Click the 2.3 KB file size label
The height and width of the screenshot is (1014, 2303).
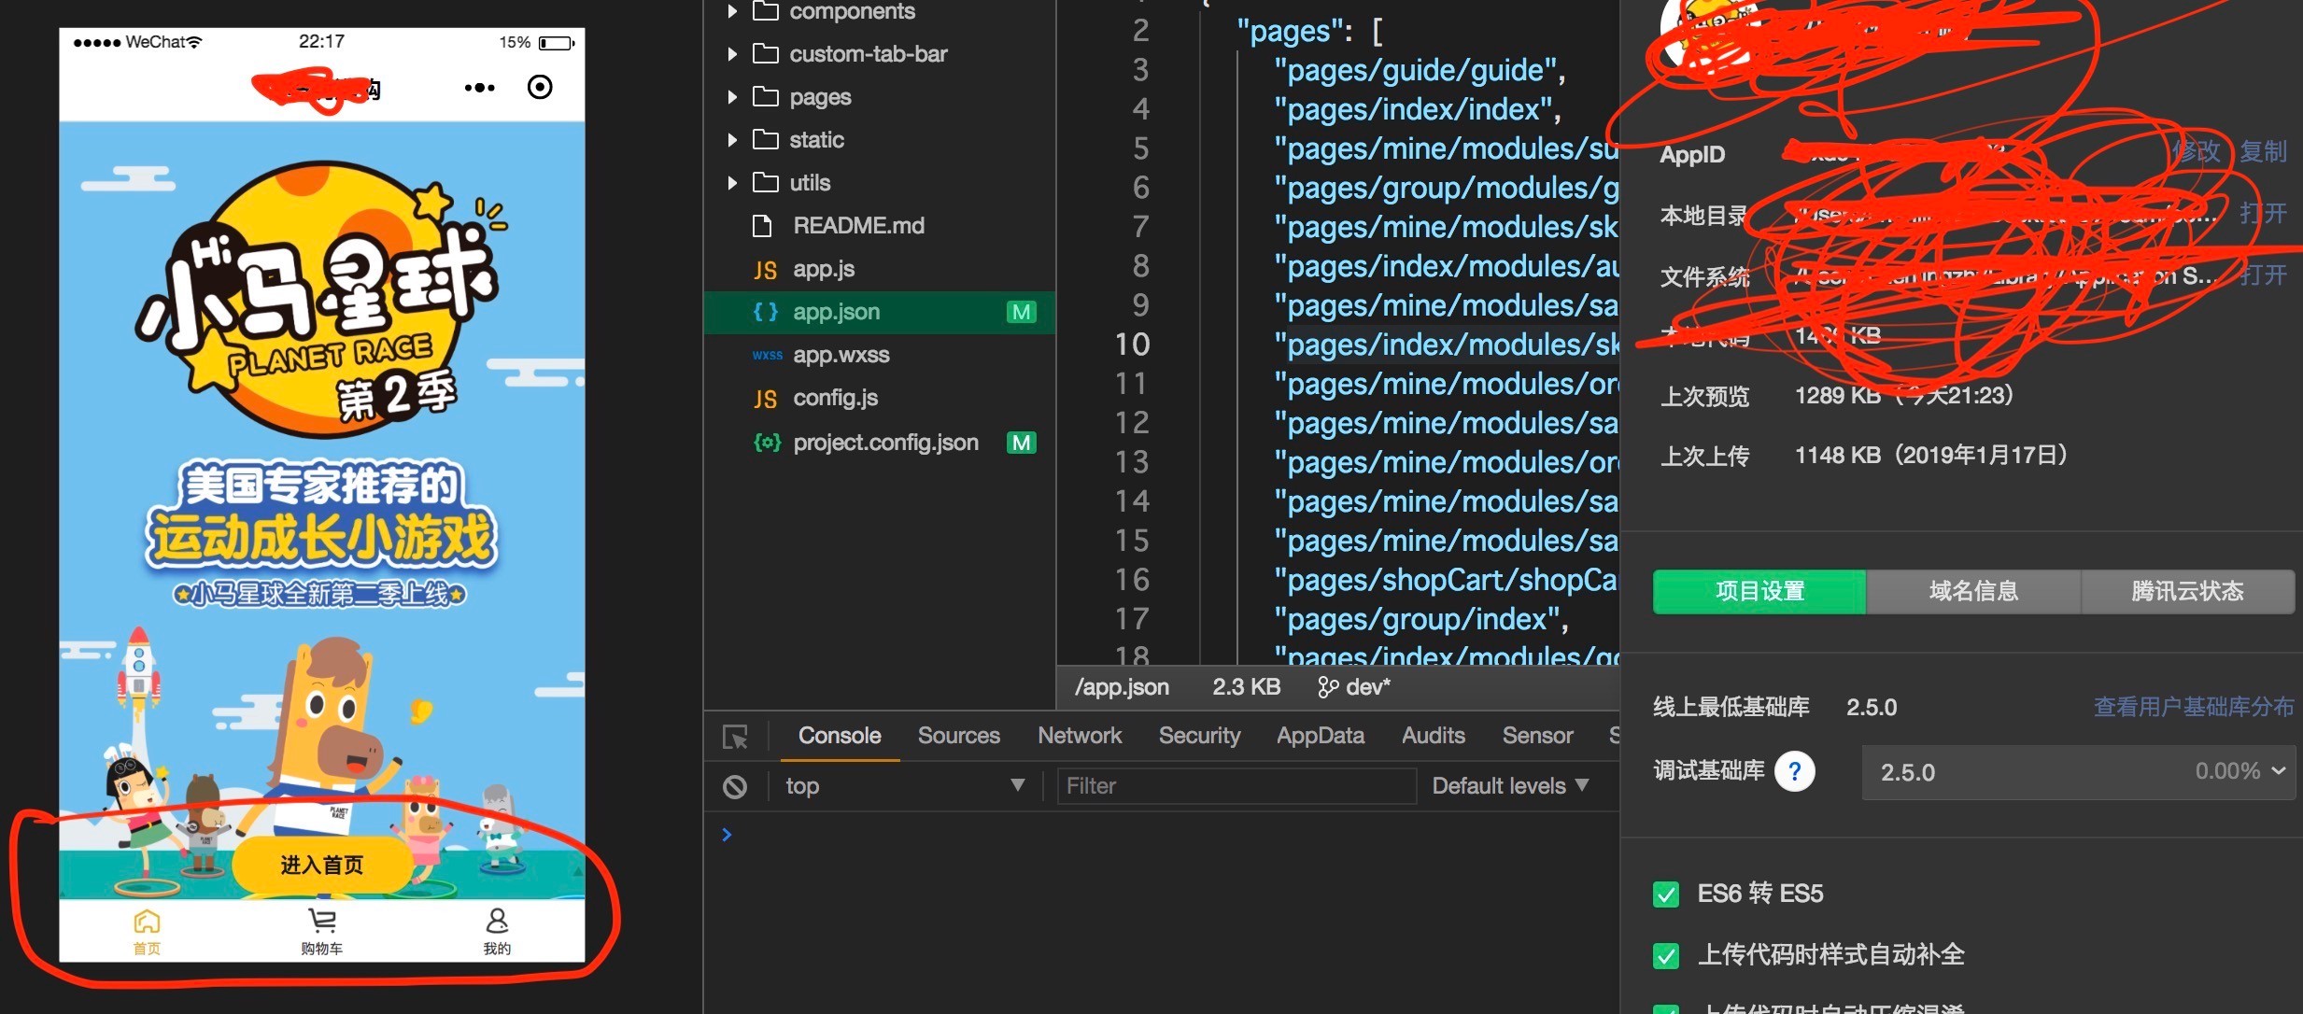pyautogui.click(x=1246, y=687)
